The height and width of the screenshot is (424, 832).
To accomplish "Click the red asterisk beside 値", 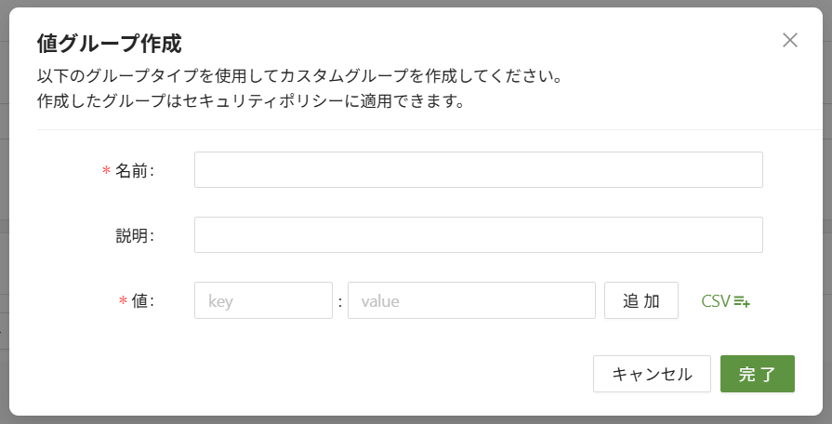I will pos(123,302).
